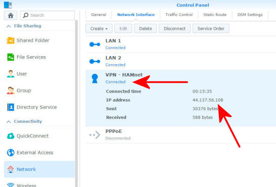Screen dimensions: 276x187
Task: Select the PPPoE interface entry
Action: click(x=180, y=135)
